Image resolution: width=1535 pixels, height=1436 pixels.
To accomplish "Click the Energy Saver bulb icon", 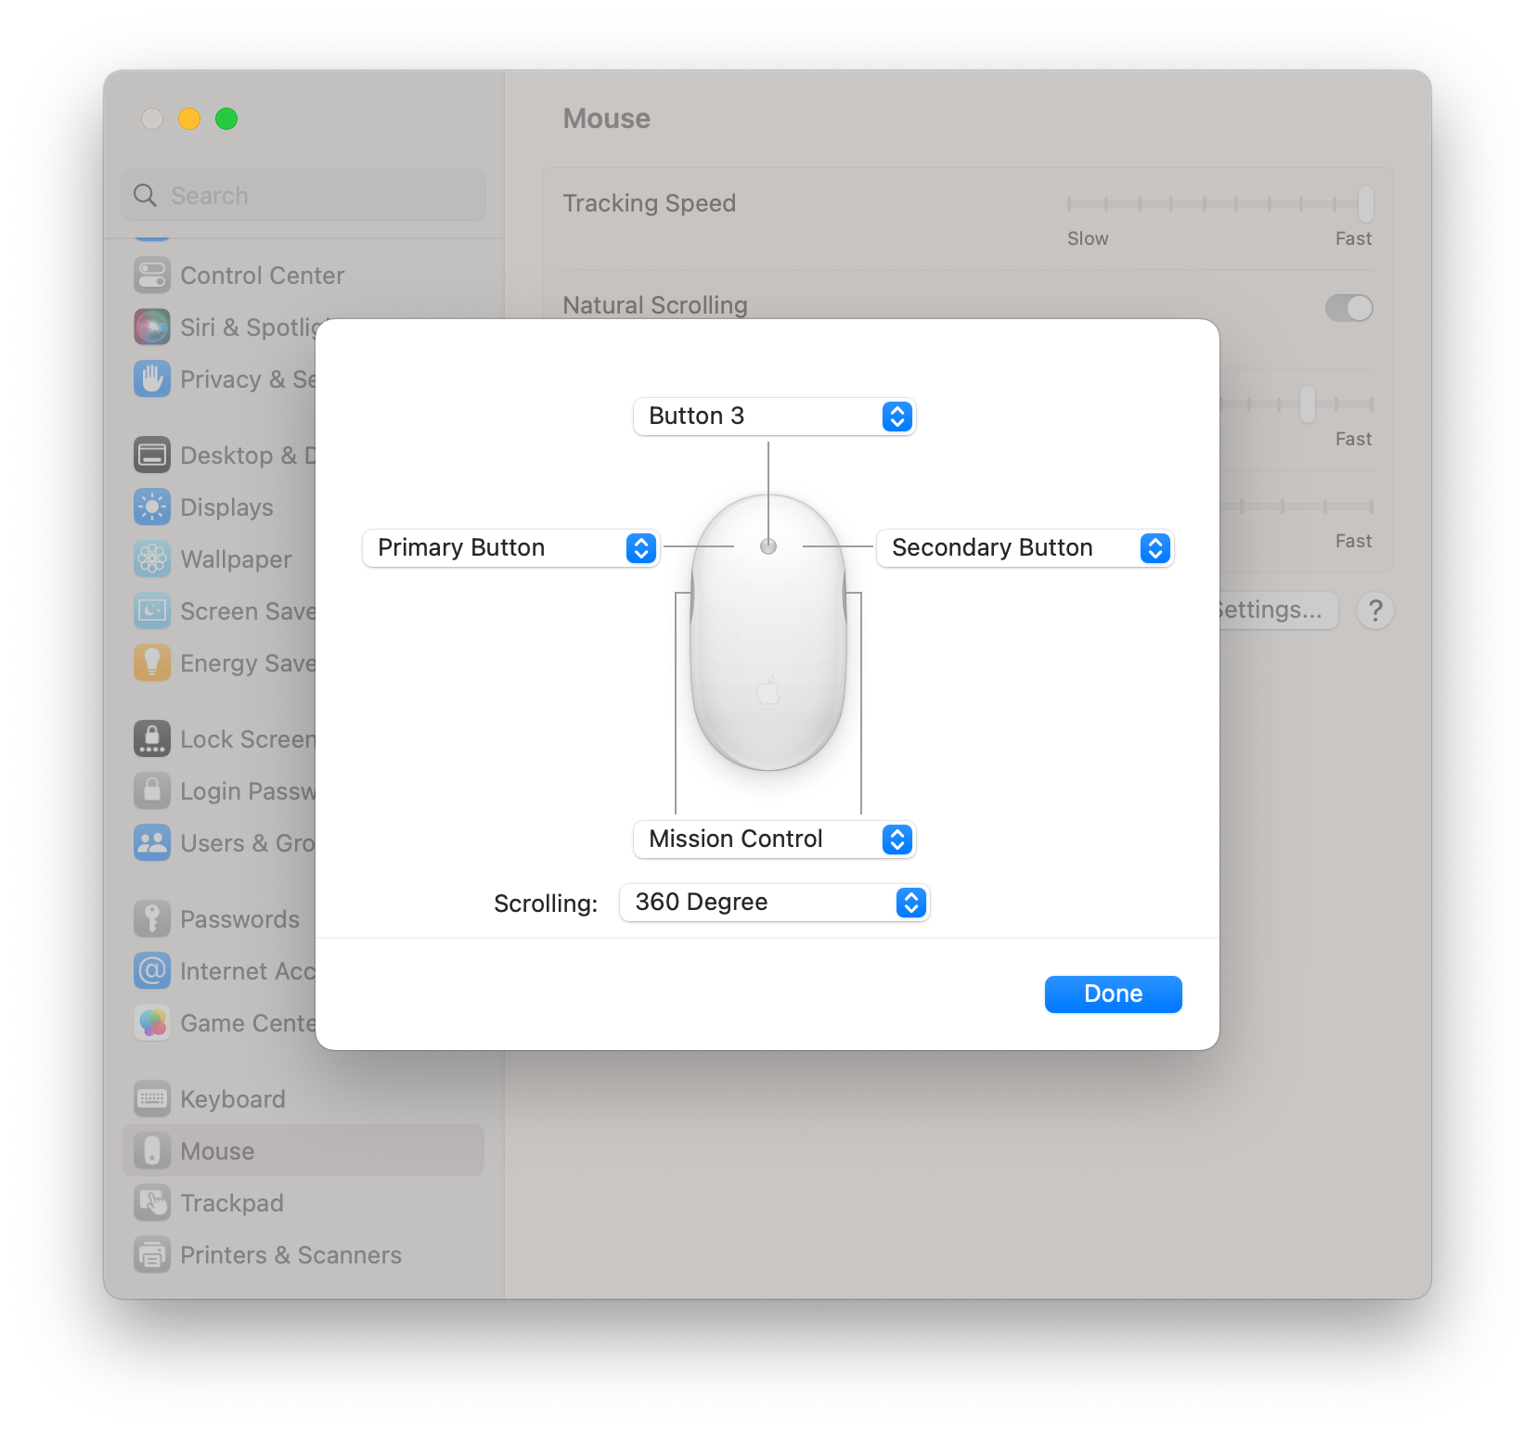I will pyautogui.click(x=152, y=663).
